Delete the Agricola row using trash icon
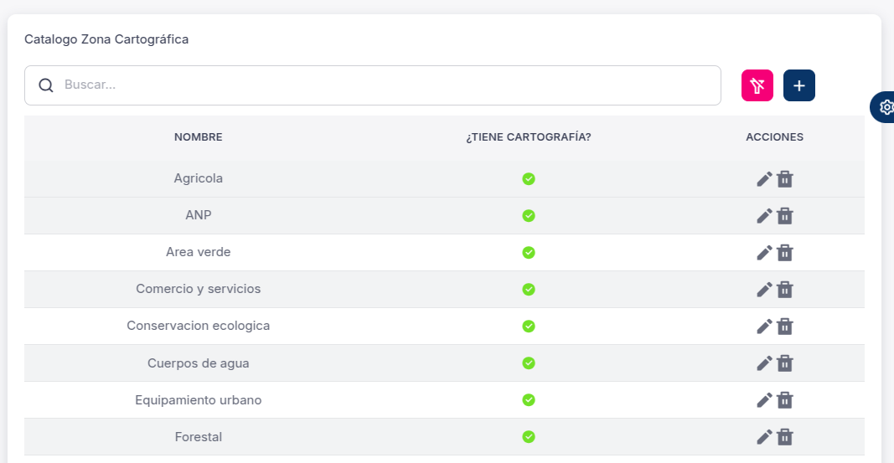This screenshot has height=463, width=894. point(785,179)
